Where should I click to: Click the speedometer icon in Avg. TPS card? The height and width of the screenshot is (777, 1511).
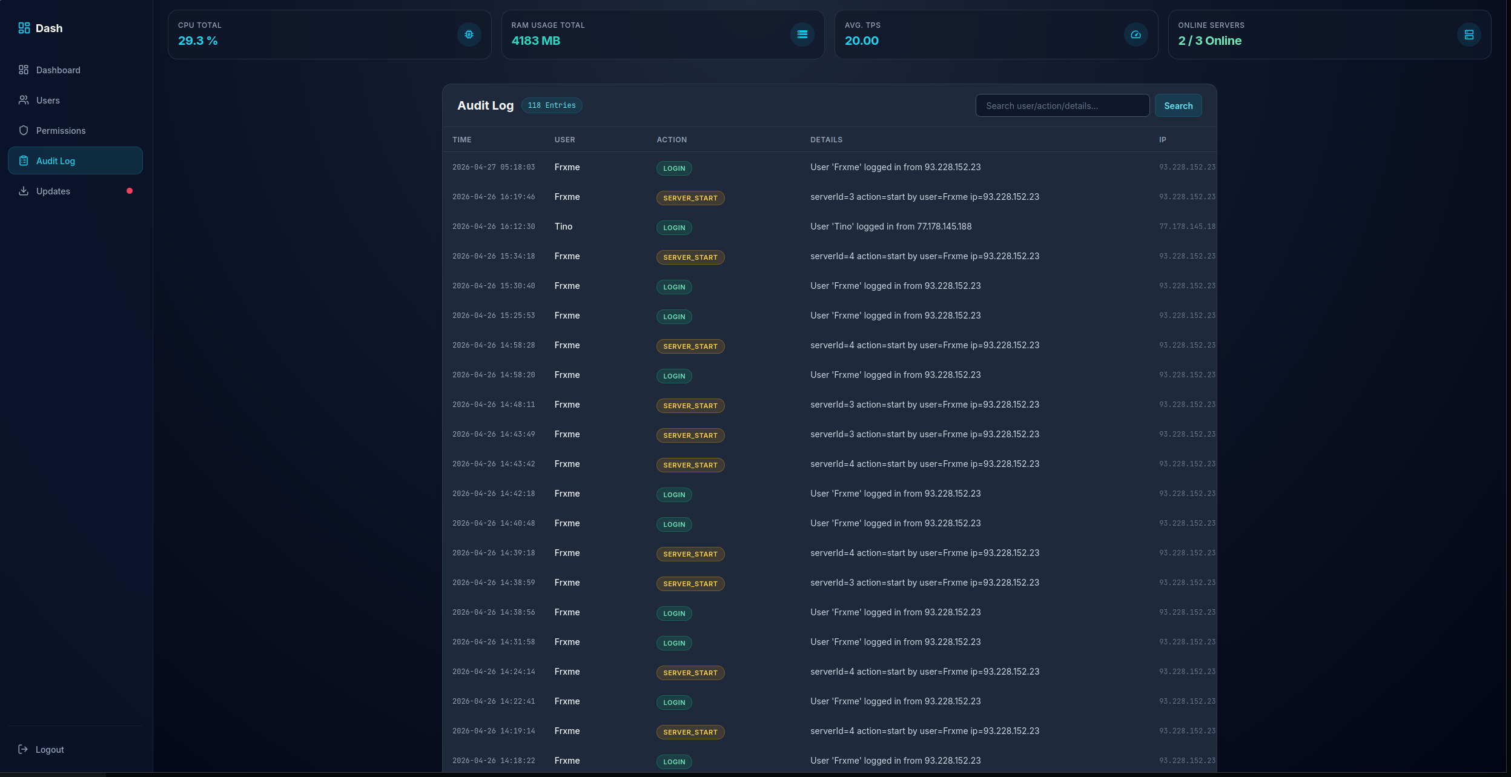pos(1136,35)
